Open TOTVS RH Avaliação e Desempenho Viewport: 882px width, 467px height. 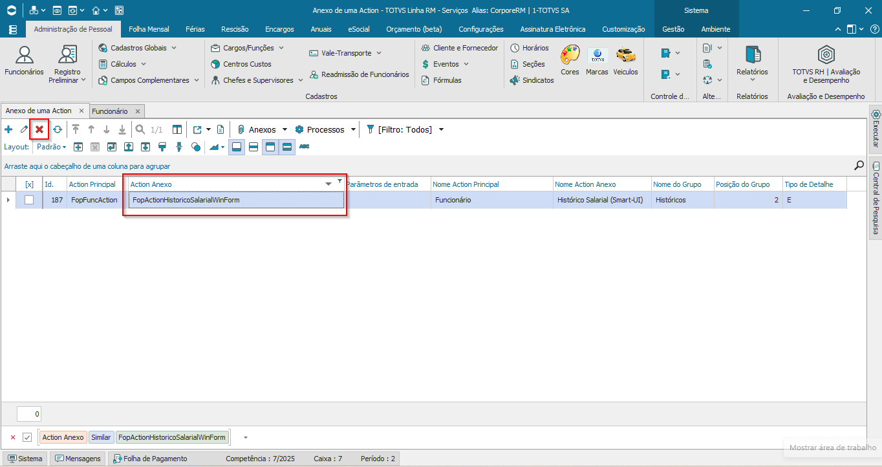point(826,65)
